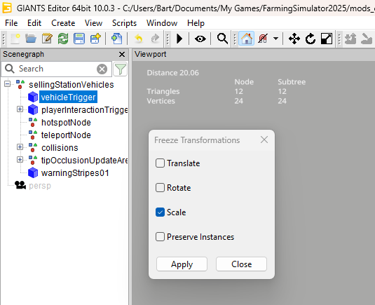The height and width of the screenshot is (305, 375).
Task: Select the Rotate tool icon
Action: pos(311,39)
